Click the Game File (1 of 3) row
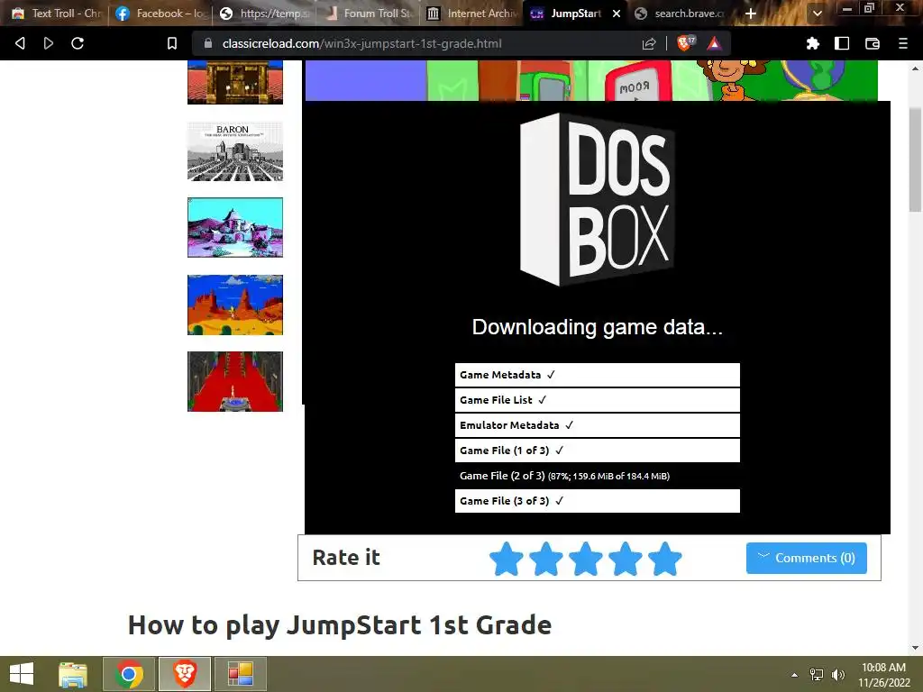 597,451
